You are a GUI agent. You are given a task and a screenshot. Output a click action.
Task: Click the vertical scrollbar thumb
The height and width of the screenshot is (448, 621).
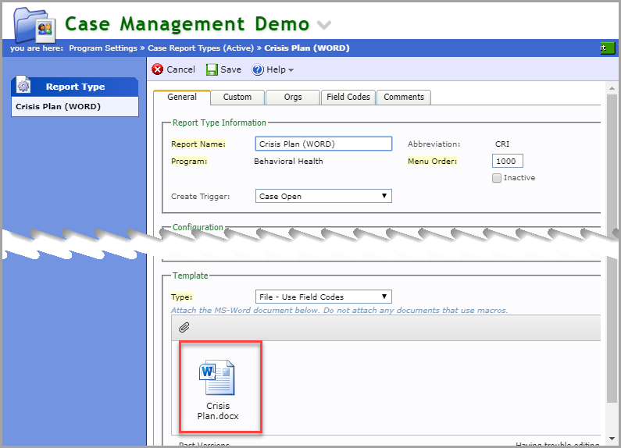point(612,248)
